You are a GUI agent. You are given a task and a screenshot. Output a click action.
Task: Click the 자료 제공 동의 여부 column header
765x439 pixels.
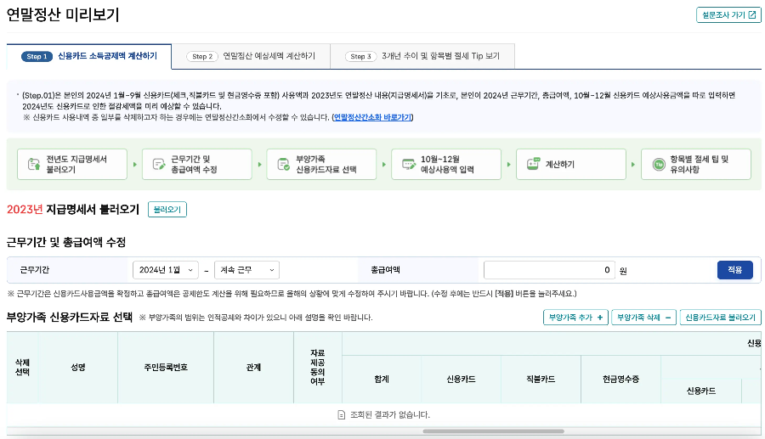coord(318,368)
